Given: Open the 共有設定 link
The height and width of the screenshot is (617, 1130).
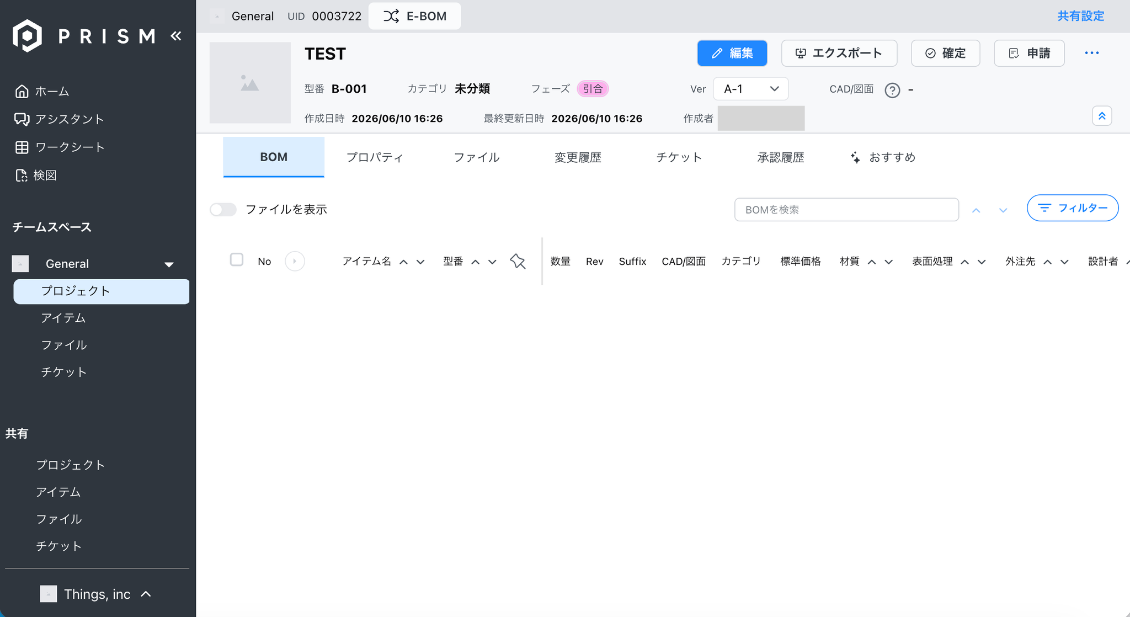Looking at the screenshot, I should (1081, 16).
